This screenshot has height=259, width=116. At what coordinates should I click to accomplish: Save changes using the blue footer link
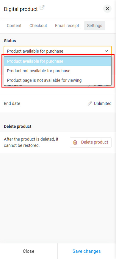tap(87, 251)
